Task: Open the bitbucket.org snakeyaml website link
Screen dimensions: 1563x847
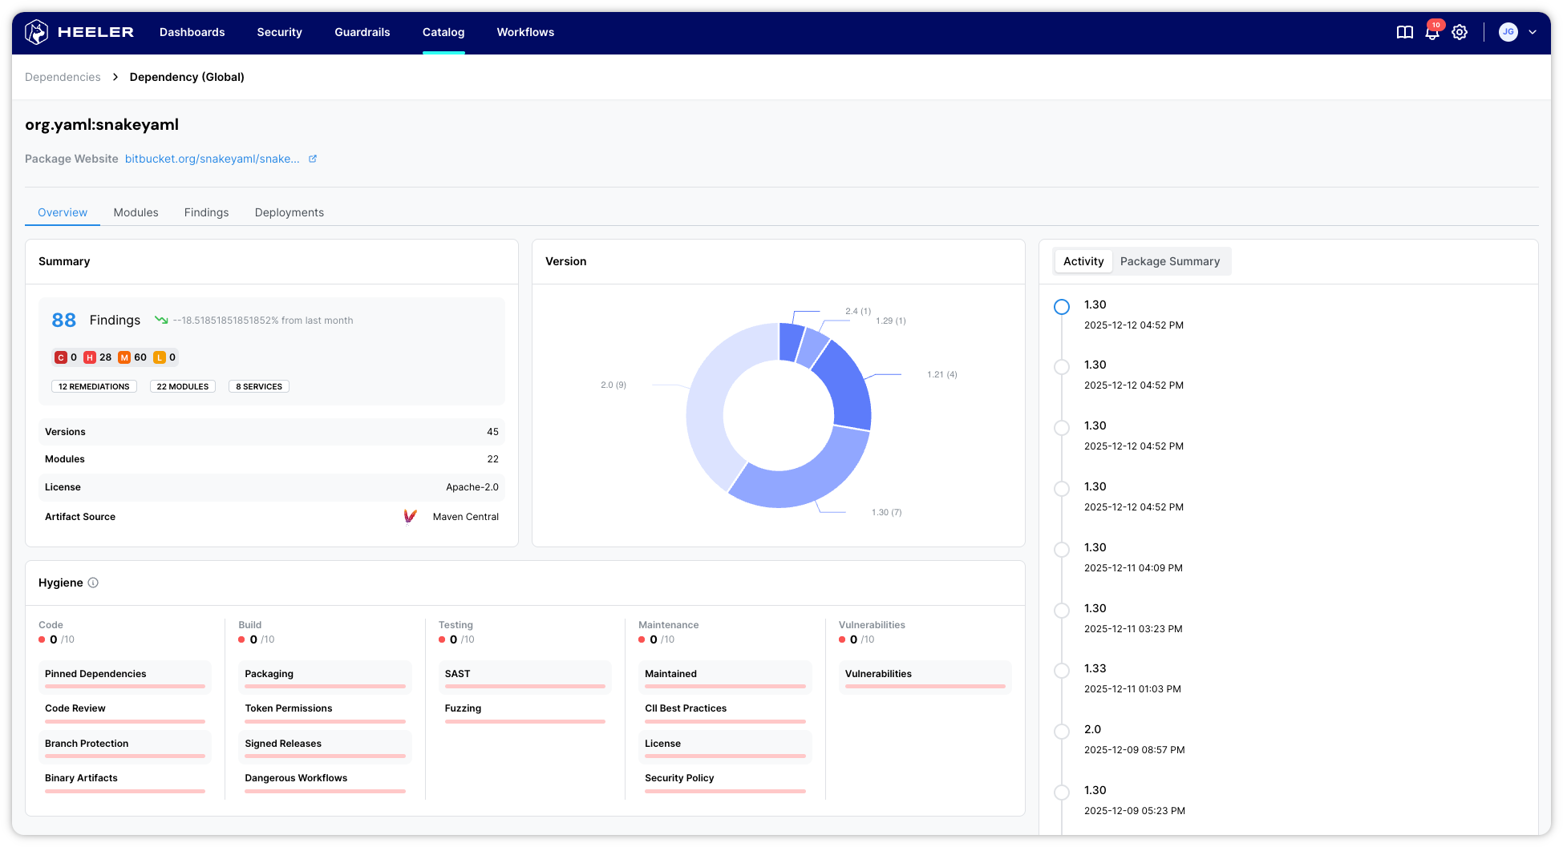Action: (212, 159)
